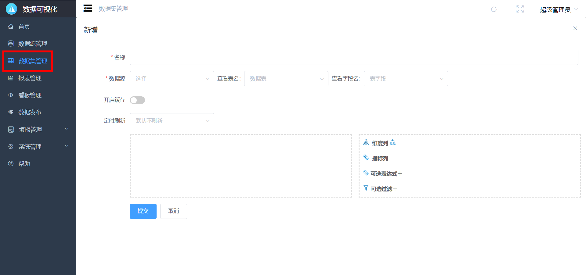Toggle fullscreen with the expand icon
Screen dimensions: 586x275
(520, 9)
